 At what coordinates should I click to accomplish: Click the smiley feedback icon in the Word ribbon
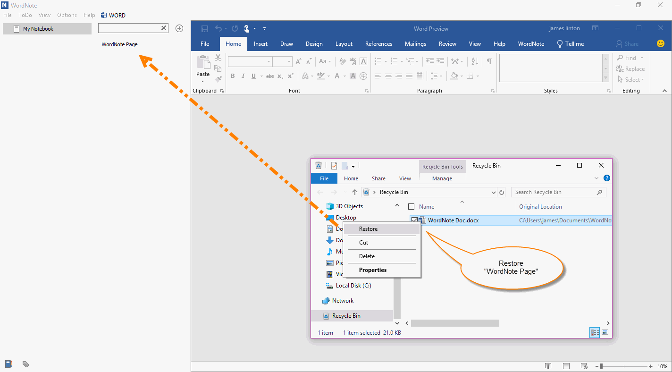tap(661, 43)
